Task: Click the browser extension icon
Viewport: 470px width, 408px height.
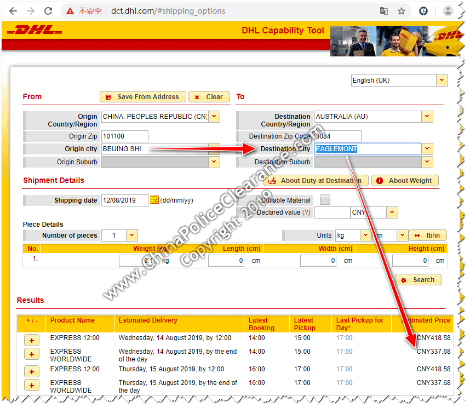Action: click(423, 11)
